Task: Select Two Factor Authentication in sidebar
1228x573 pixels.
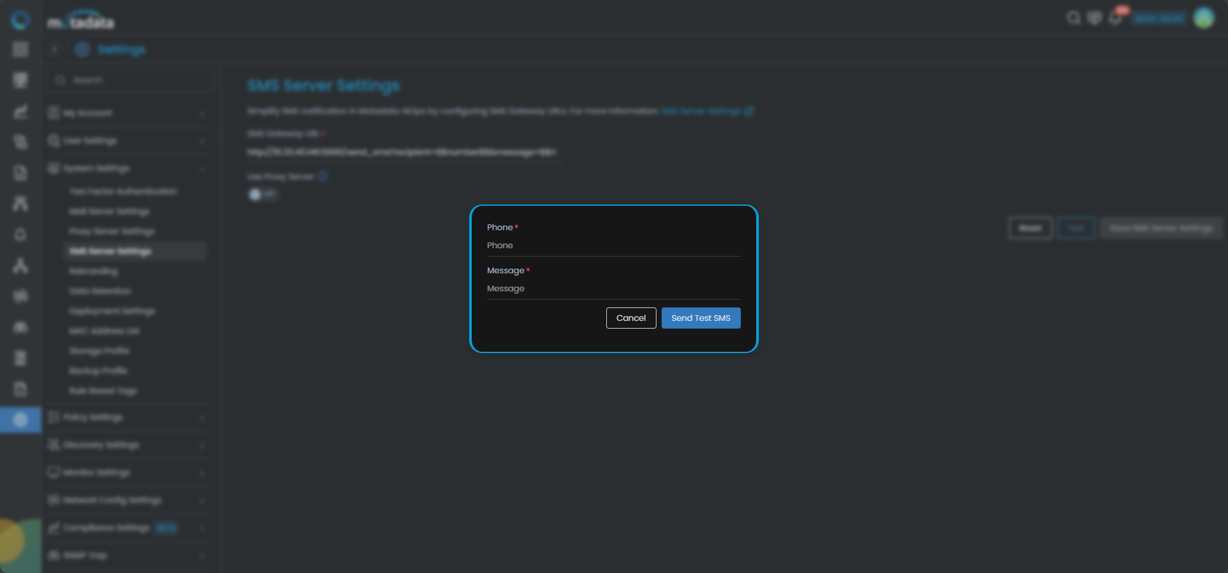Action: pyautogui.click(x=123, y=192)
